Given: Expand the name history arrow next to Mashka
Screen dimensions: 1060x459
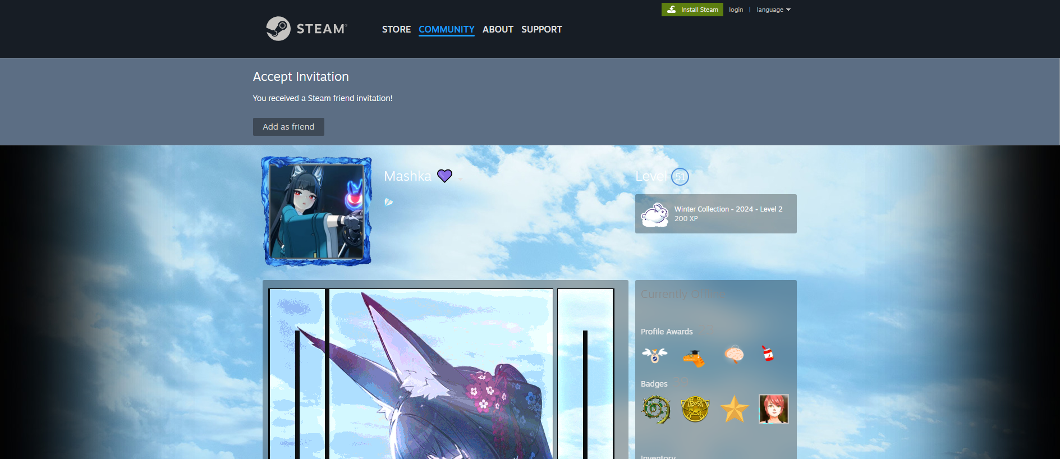Looking at the screenshot, I should (x=460, y=178).
